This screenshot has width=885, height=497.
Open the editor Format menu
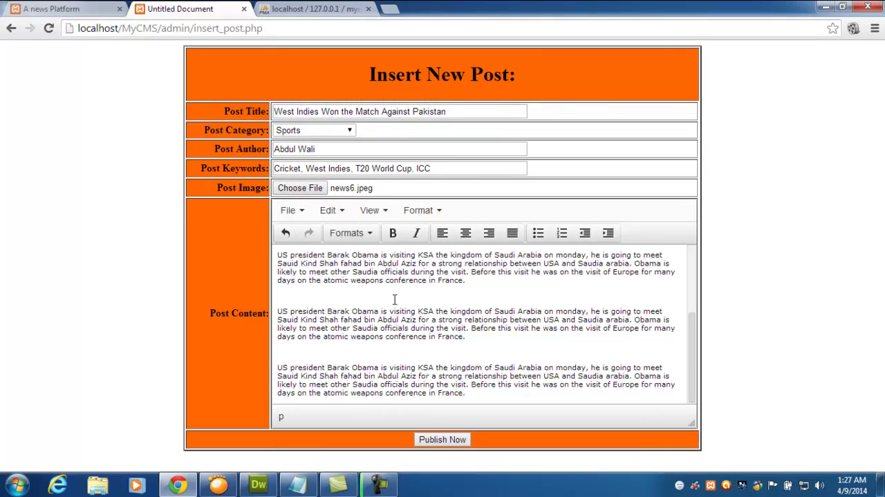(422, 211)
